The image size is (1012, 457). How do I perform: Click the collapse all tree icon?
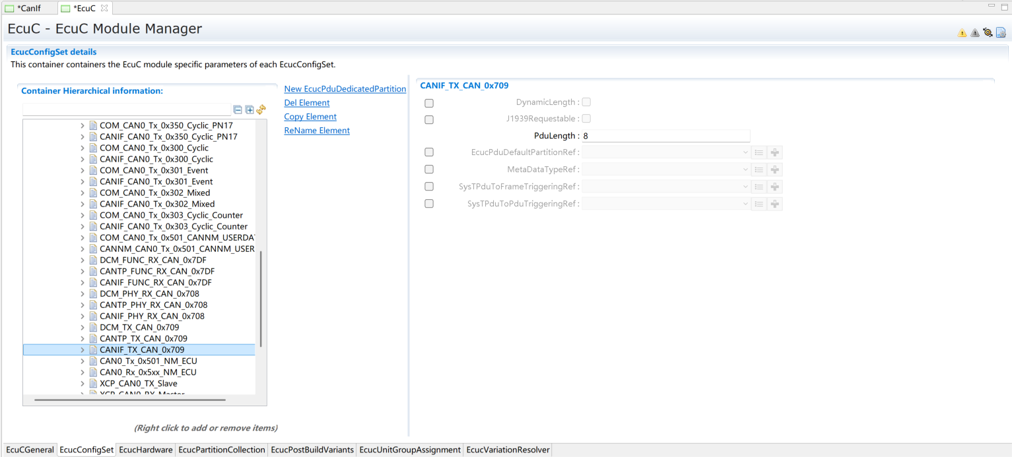pos(238,110)
